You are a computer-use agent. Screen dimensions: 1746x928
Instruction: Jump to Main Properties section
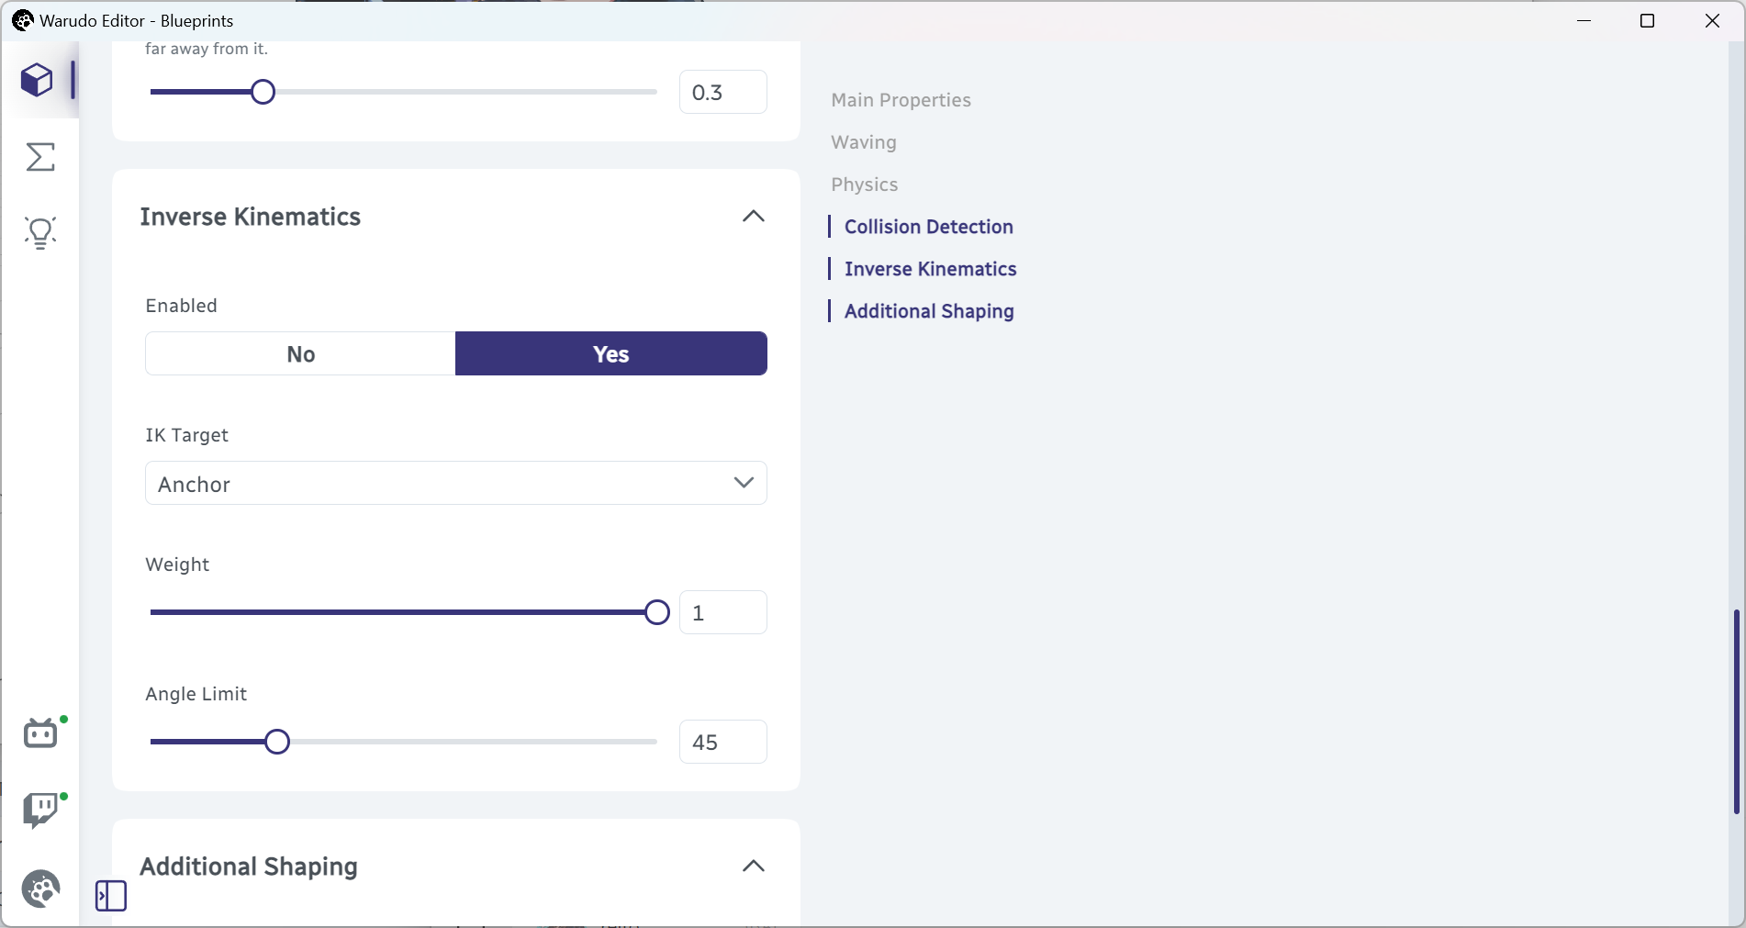[901, 100]
